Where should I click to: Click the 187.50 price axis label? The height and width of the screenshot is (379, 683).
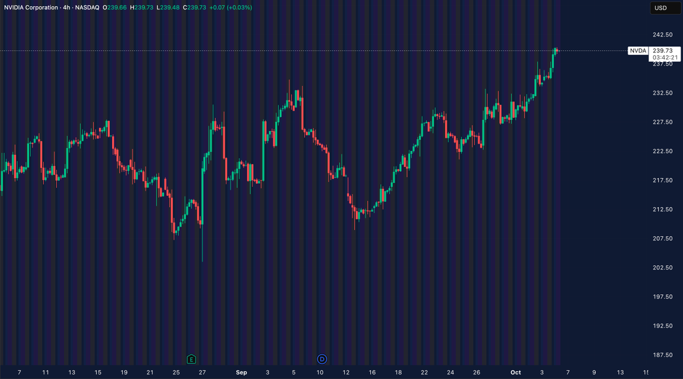[662, 355]
